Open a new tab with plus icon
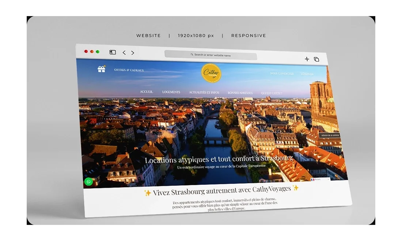Viewport: 402px width, 241px height. click(x=307, y=59)
